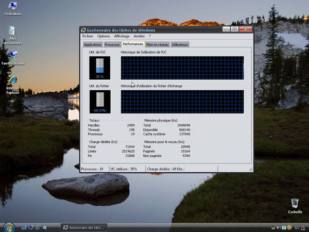Click the CPU usage gauge showing 35 %
Screen dimensions: 309x232
coord(100,68)
